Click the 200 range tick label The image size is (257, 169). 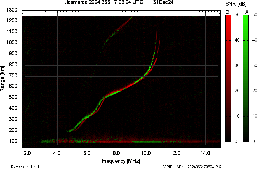(13, 130)
